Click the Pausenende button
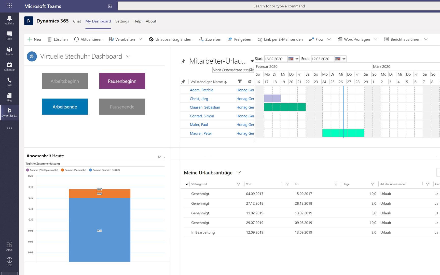 point(122,107)
